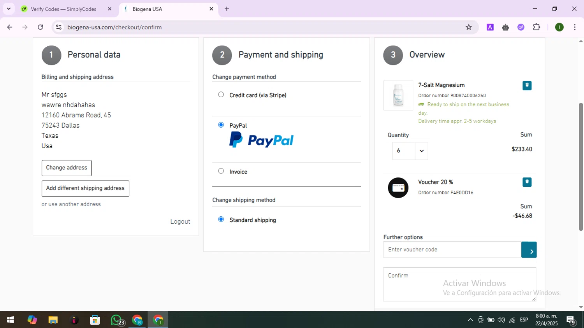Open the purple swirl extension icon
The width and height of the screenshot is (584, 328).
tap(521, 27)
